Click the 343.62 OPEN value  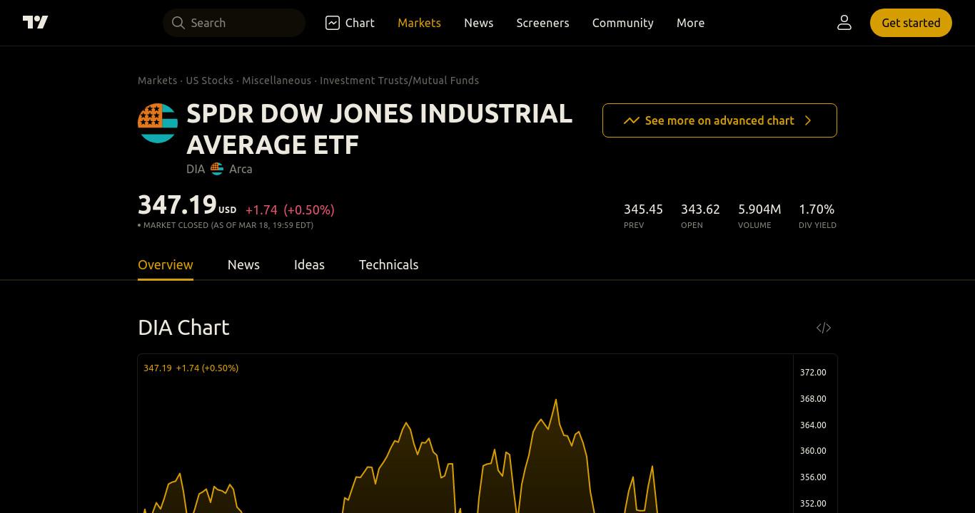point(700,209)
